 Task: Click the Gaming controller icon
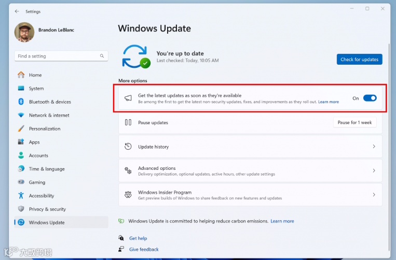coord(21,182)
